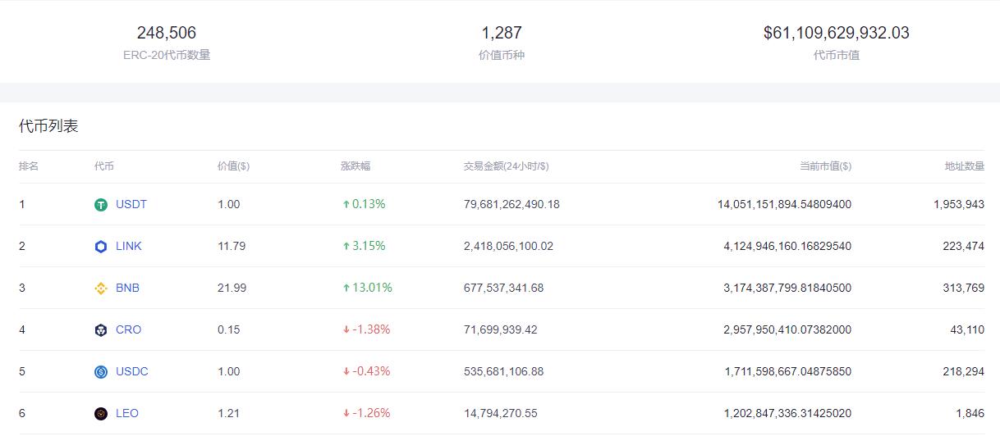The width and height of the screenshot is (1000, 436).
Task: Click BNB market cap 3,174,387,799.81840500
Action: (x=788, y=288)
